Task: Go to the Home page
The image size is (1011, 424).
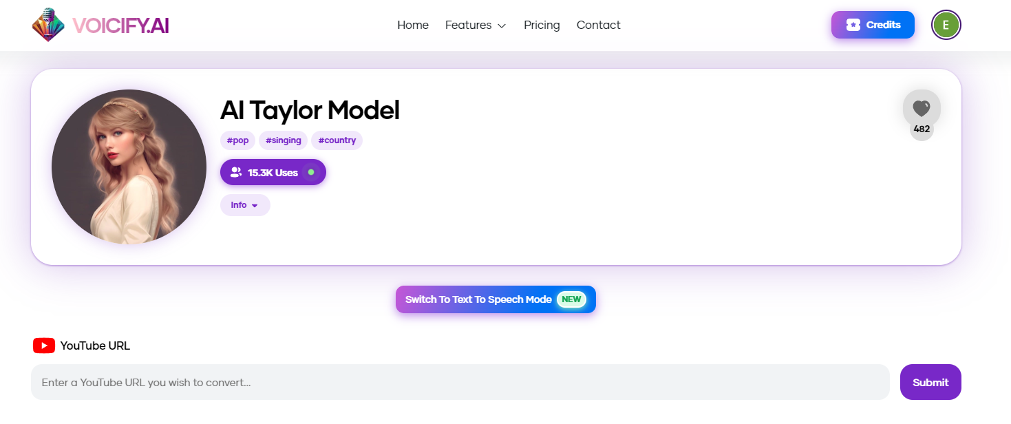Action: pyautogui.click(x=413, y=25)
